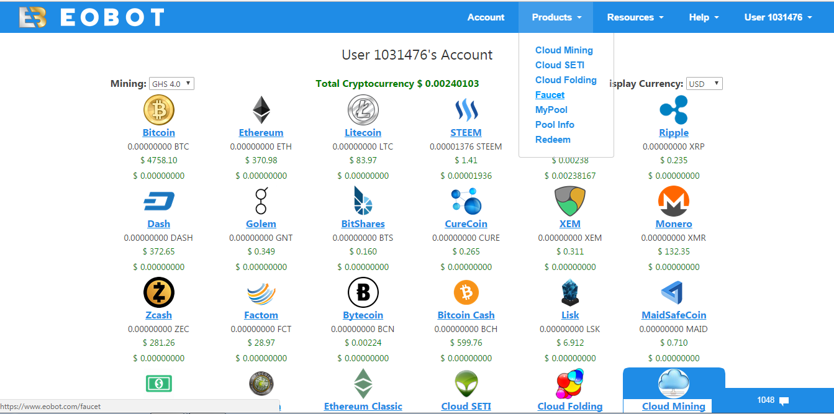Click the Ripple logo icon
This screenshot has width=834, height=414.
674,110
